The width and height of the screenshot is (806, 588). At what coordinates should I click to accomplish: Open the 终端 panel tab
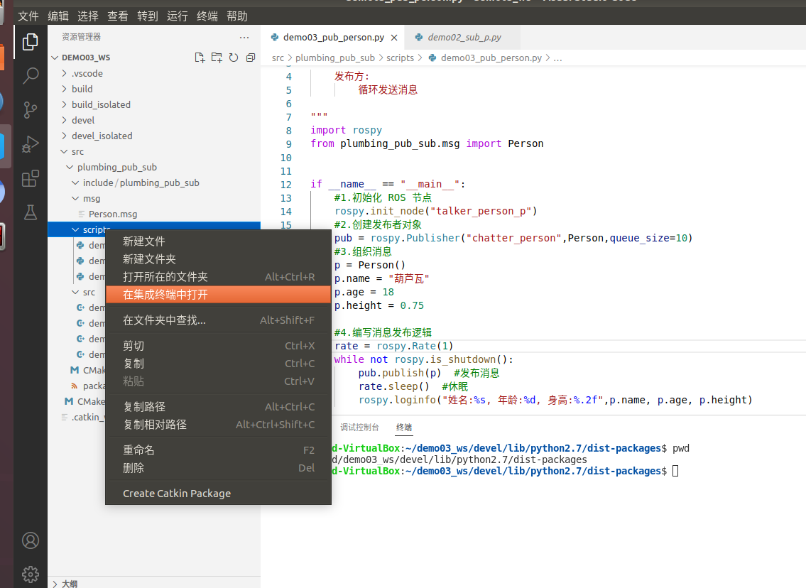403,428
